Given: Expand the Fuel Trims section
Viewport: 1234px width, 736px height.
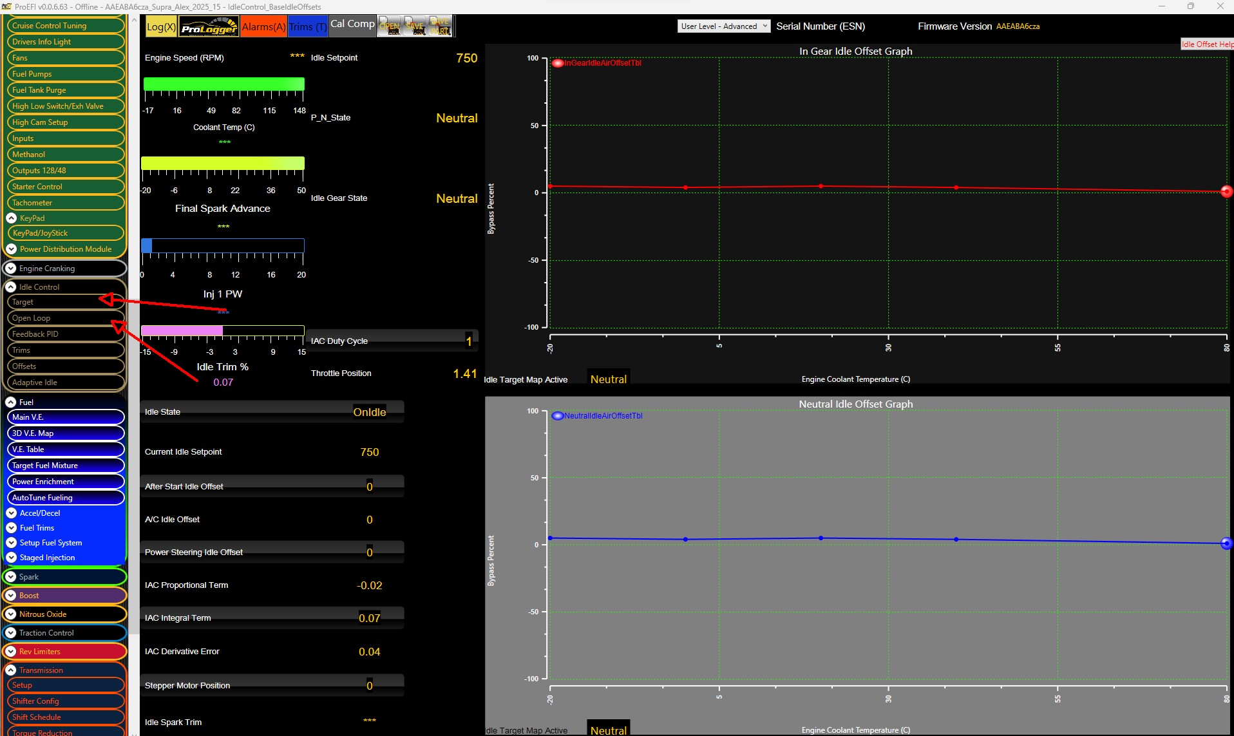Looking at the screenshot, I should click(11, 528).
